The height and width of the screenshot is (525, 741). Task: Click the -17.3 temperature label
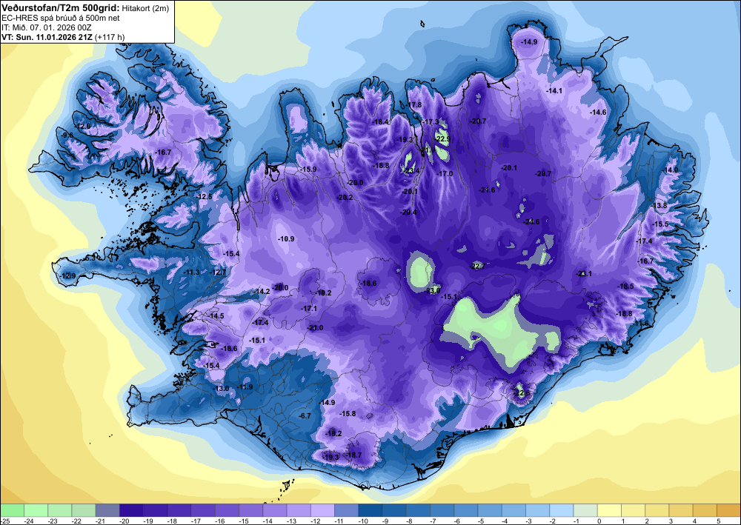pos(431,121)
